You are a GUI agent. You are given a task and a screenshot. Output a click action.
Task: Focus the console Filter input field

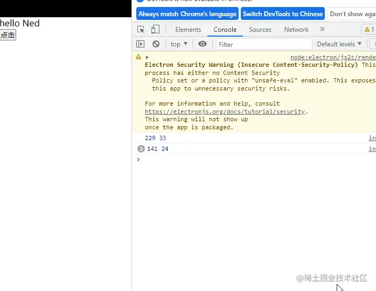pyautogui.click(x=264, y=44)
